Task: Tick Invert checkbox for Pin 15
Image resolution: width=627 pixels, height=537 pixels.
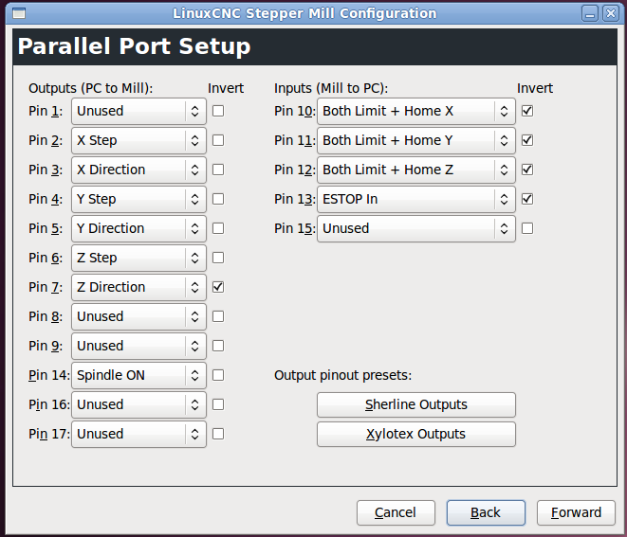Action: coord(527,228)
